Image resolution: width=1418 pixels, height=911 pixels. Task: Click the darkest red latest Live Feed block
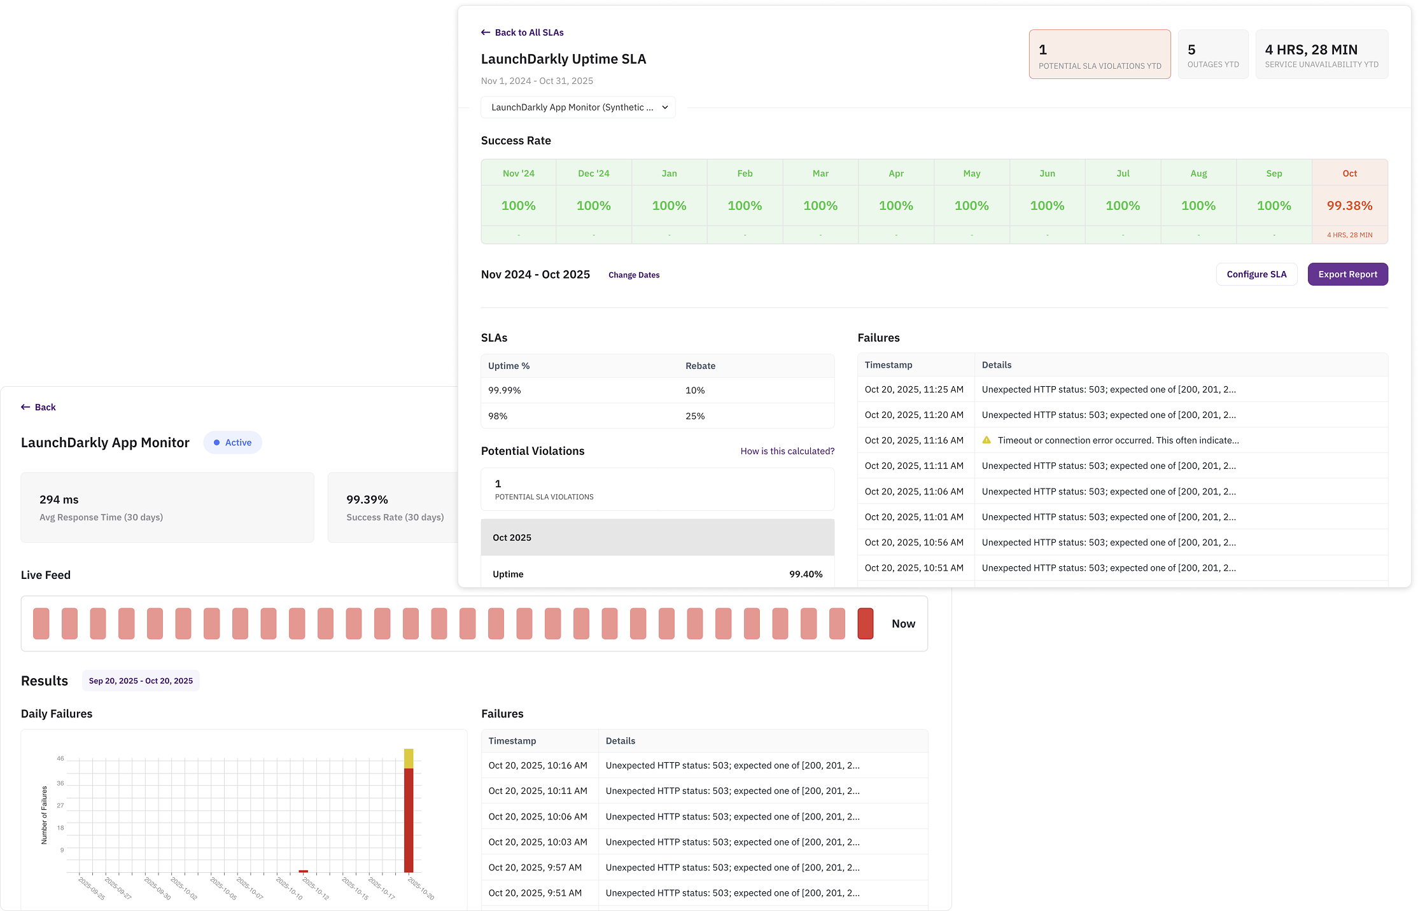click(x=865, y=623)
